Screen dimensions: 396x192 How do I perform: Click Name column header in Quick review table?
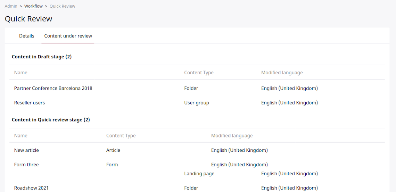(21, 135)
